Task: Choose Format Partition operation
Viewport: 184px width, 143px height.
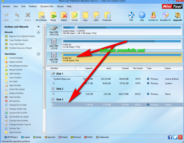Action: tap(16, 58)
